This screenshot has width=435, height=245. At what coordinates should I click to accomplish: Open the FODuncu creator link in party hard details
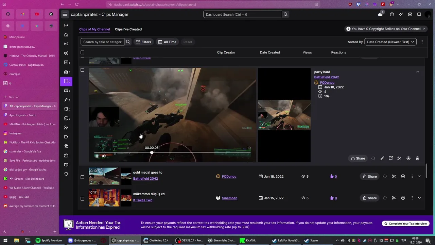coord(327,82)
